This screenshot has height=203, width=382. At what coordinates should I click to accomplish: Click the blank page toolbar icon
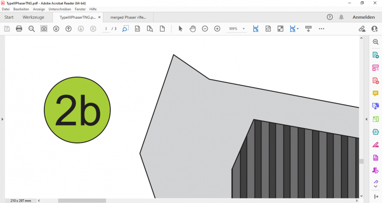162,29
